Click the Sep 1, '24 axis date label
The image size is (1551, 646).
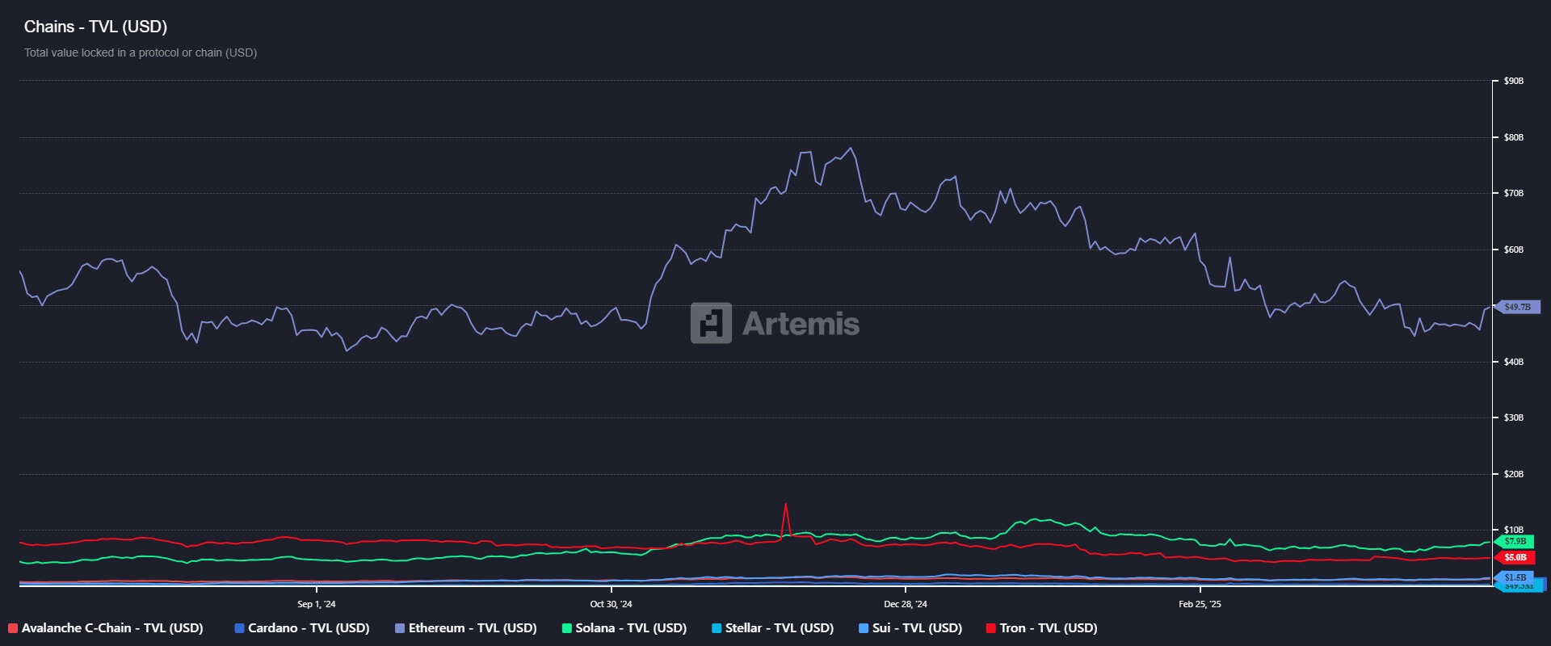[316, 604]
